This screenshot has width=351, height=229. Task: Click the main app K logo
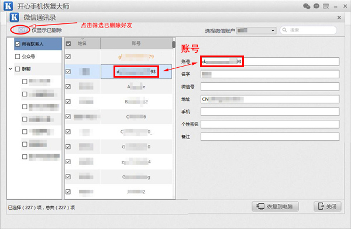click(x=8, y=6)
